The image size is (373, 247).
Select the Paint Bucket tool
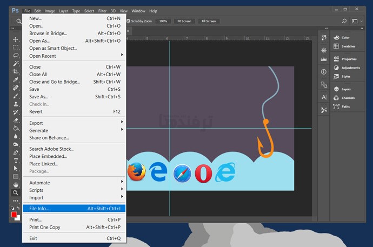(16, 128)
